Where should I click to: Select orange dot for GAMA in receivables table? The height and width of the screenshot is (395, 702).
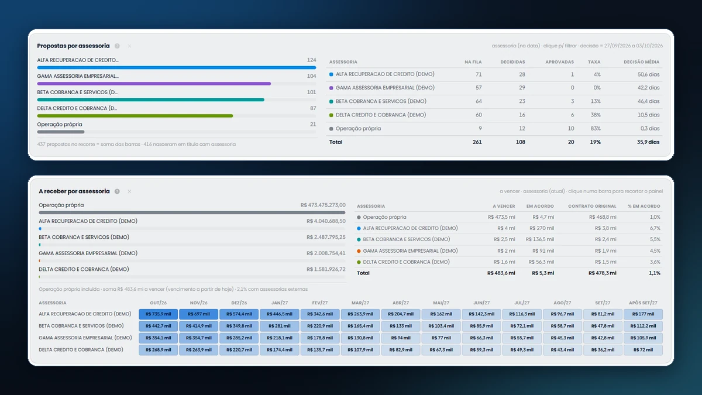click(x=359, y=250)
